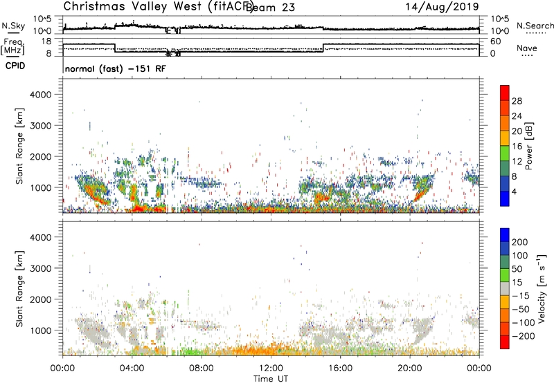Click 'normal (fast) -151 RF' text
The height and width of the screenshot is (383, 554).
click(115, 68)
